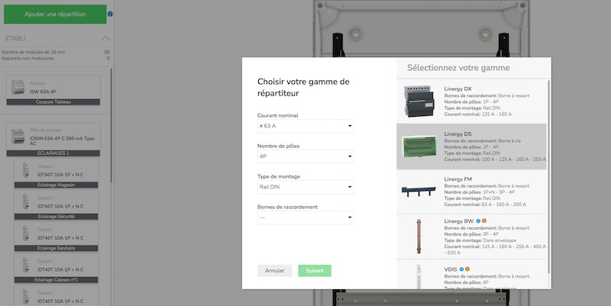The image size is (611, 306).
Task: Click the Eclairage Caisses n°1 label
Action: (56, 280)
